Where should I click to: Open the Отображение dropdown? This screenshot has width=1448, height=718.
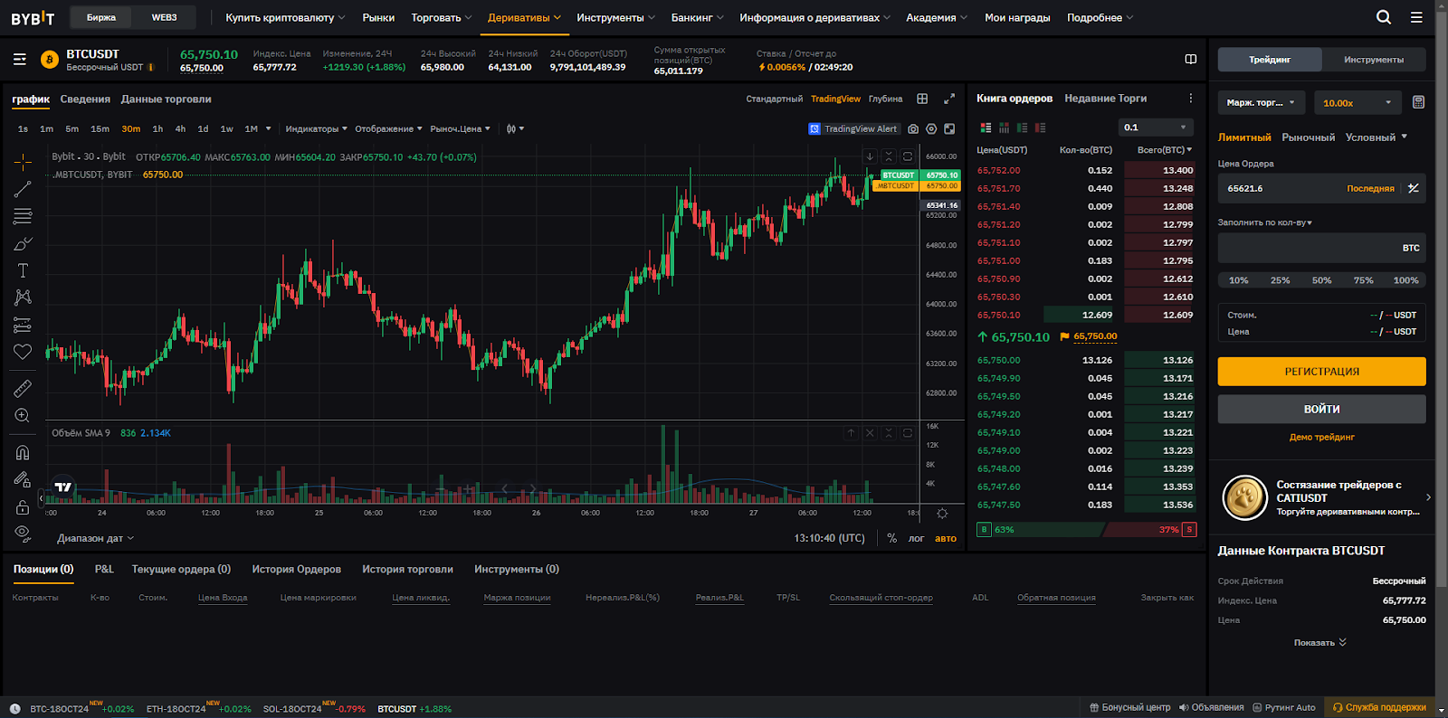(388, 129)
